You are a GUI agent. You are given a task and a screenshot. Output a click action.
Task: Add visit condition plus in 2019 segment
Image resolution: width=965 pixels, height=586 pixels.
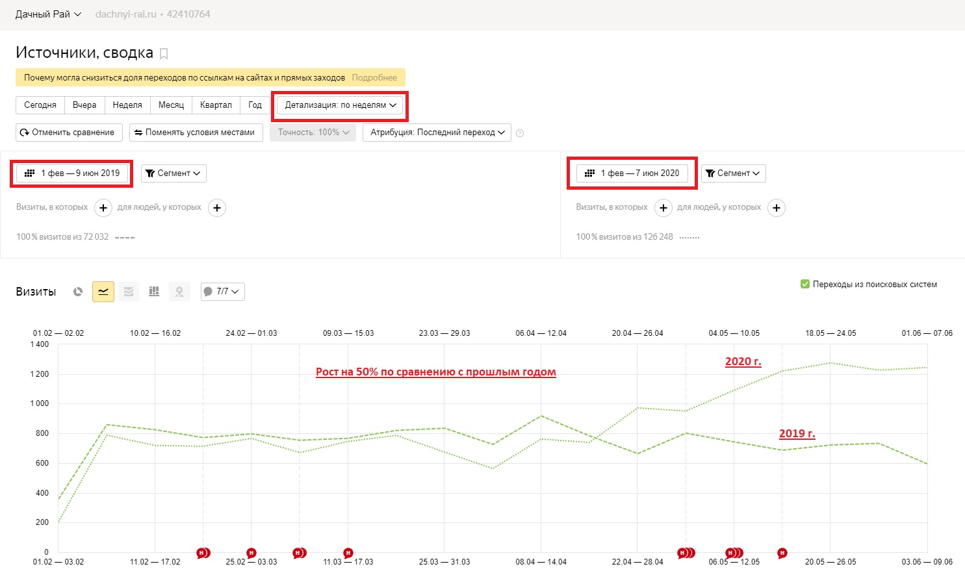tap(103, 208)
